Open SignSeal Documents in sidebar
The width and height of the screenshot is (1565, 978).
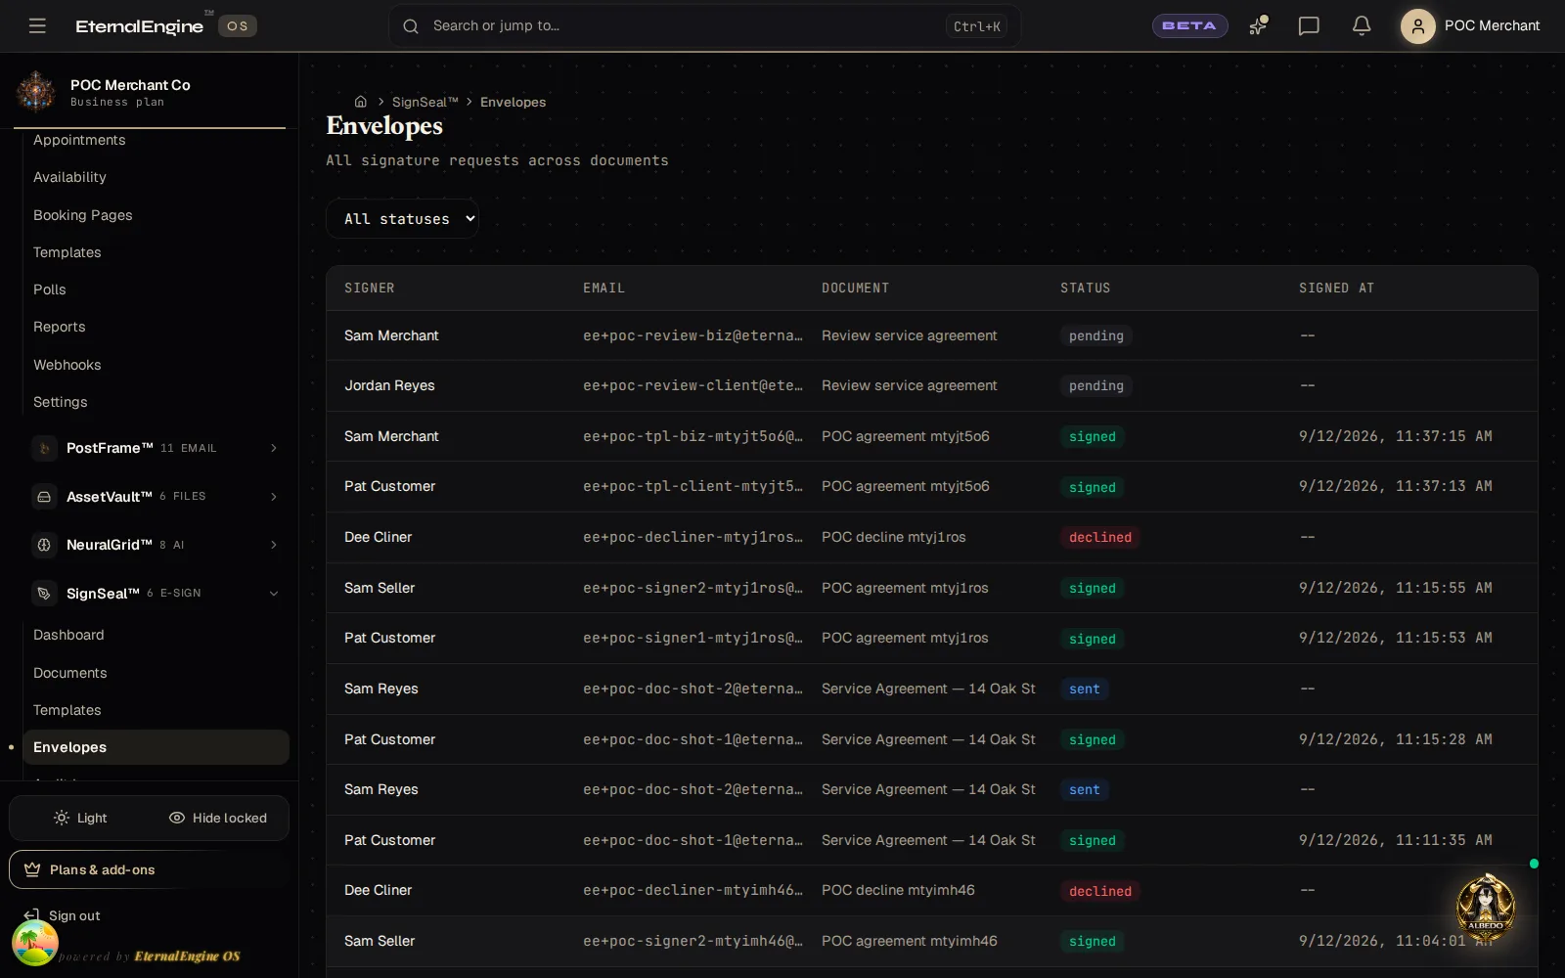click(x=156, y=673)
